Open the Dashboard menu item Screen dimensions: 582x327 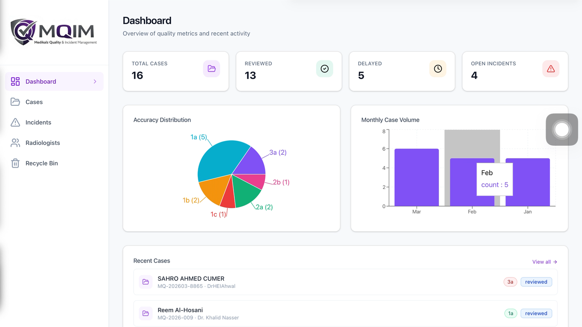54,81
